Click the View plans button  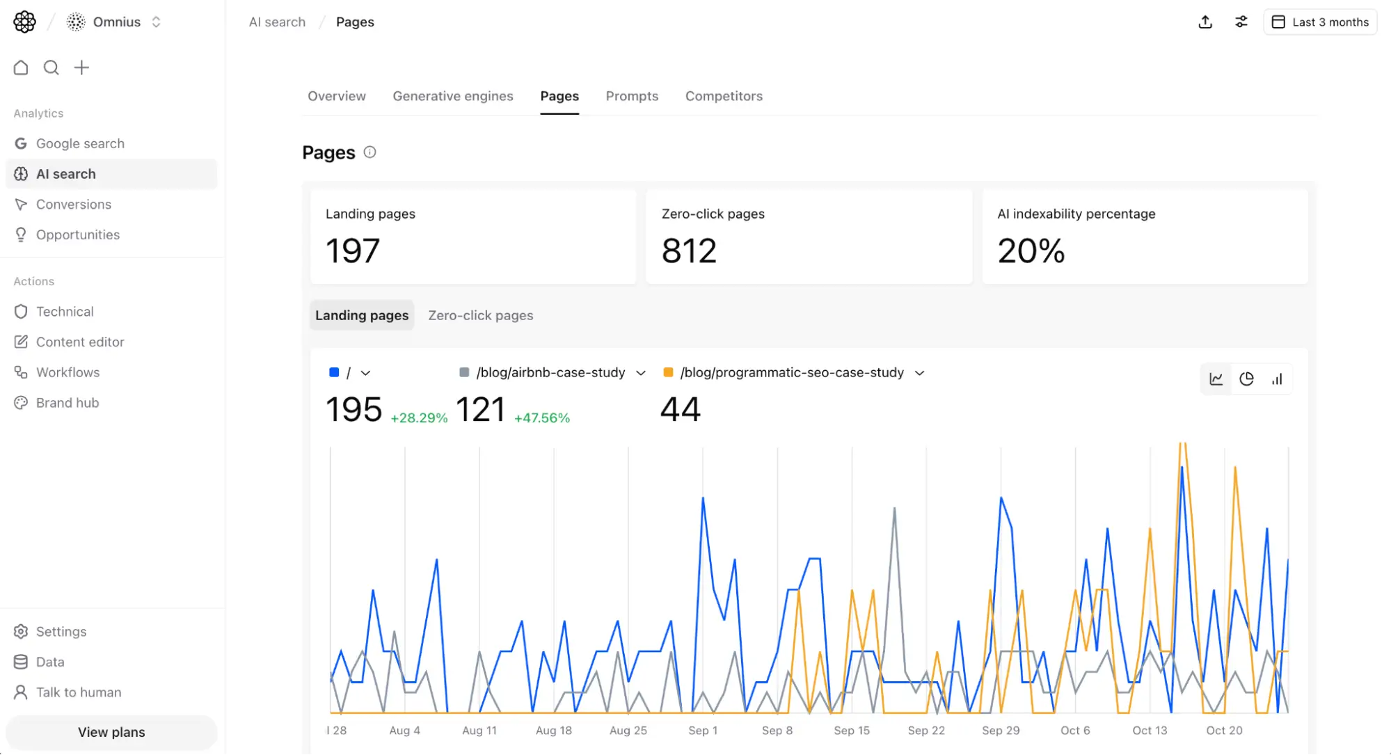click(x=111, y=732)
